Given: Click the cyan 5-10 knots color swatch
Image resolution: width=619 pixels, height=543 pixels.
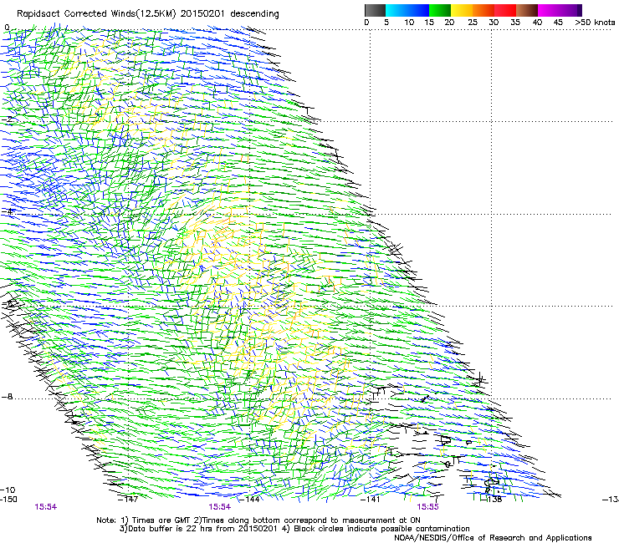Looking at the screenshot, I should click(x=396, y=10).
